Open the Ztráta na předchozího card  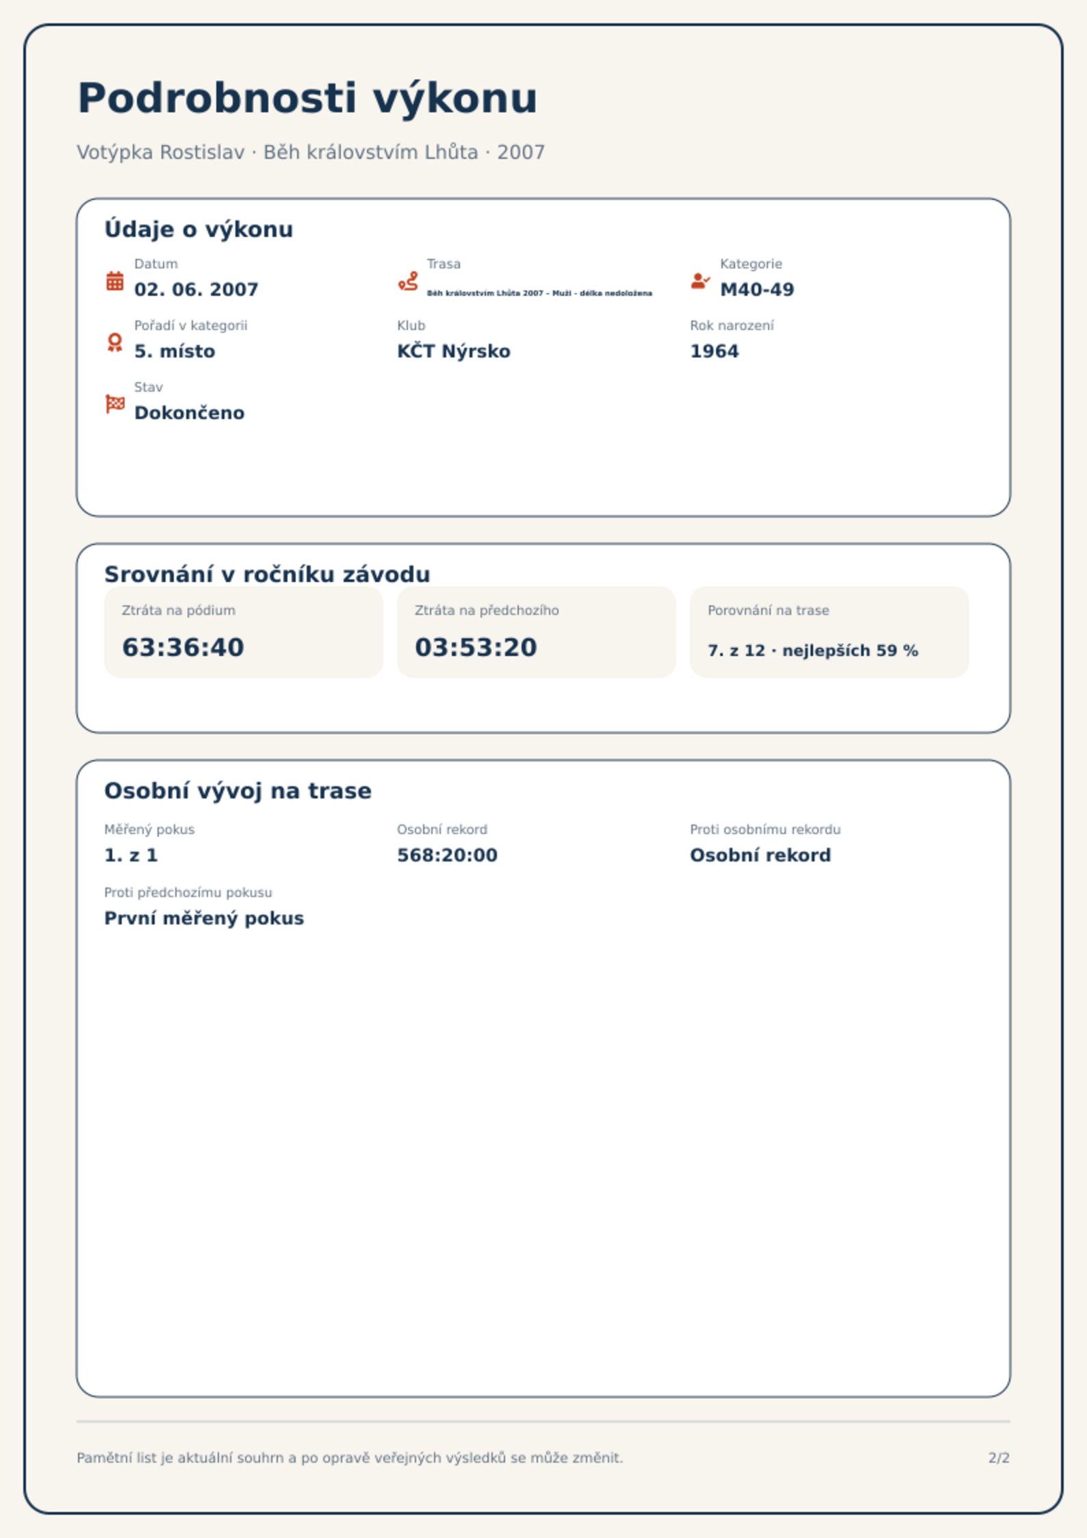point(537,632)
